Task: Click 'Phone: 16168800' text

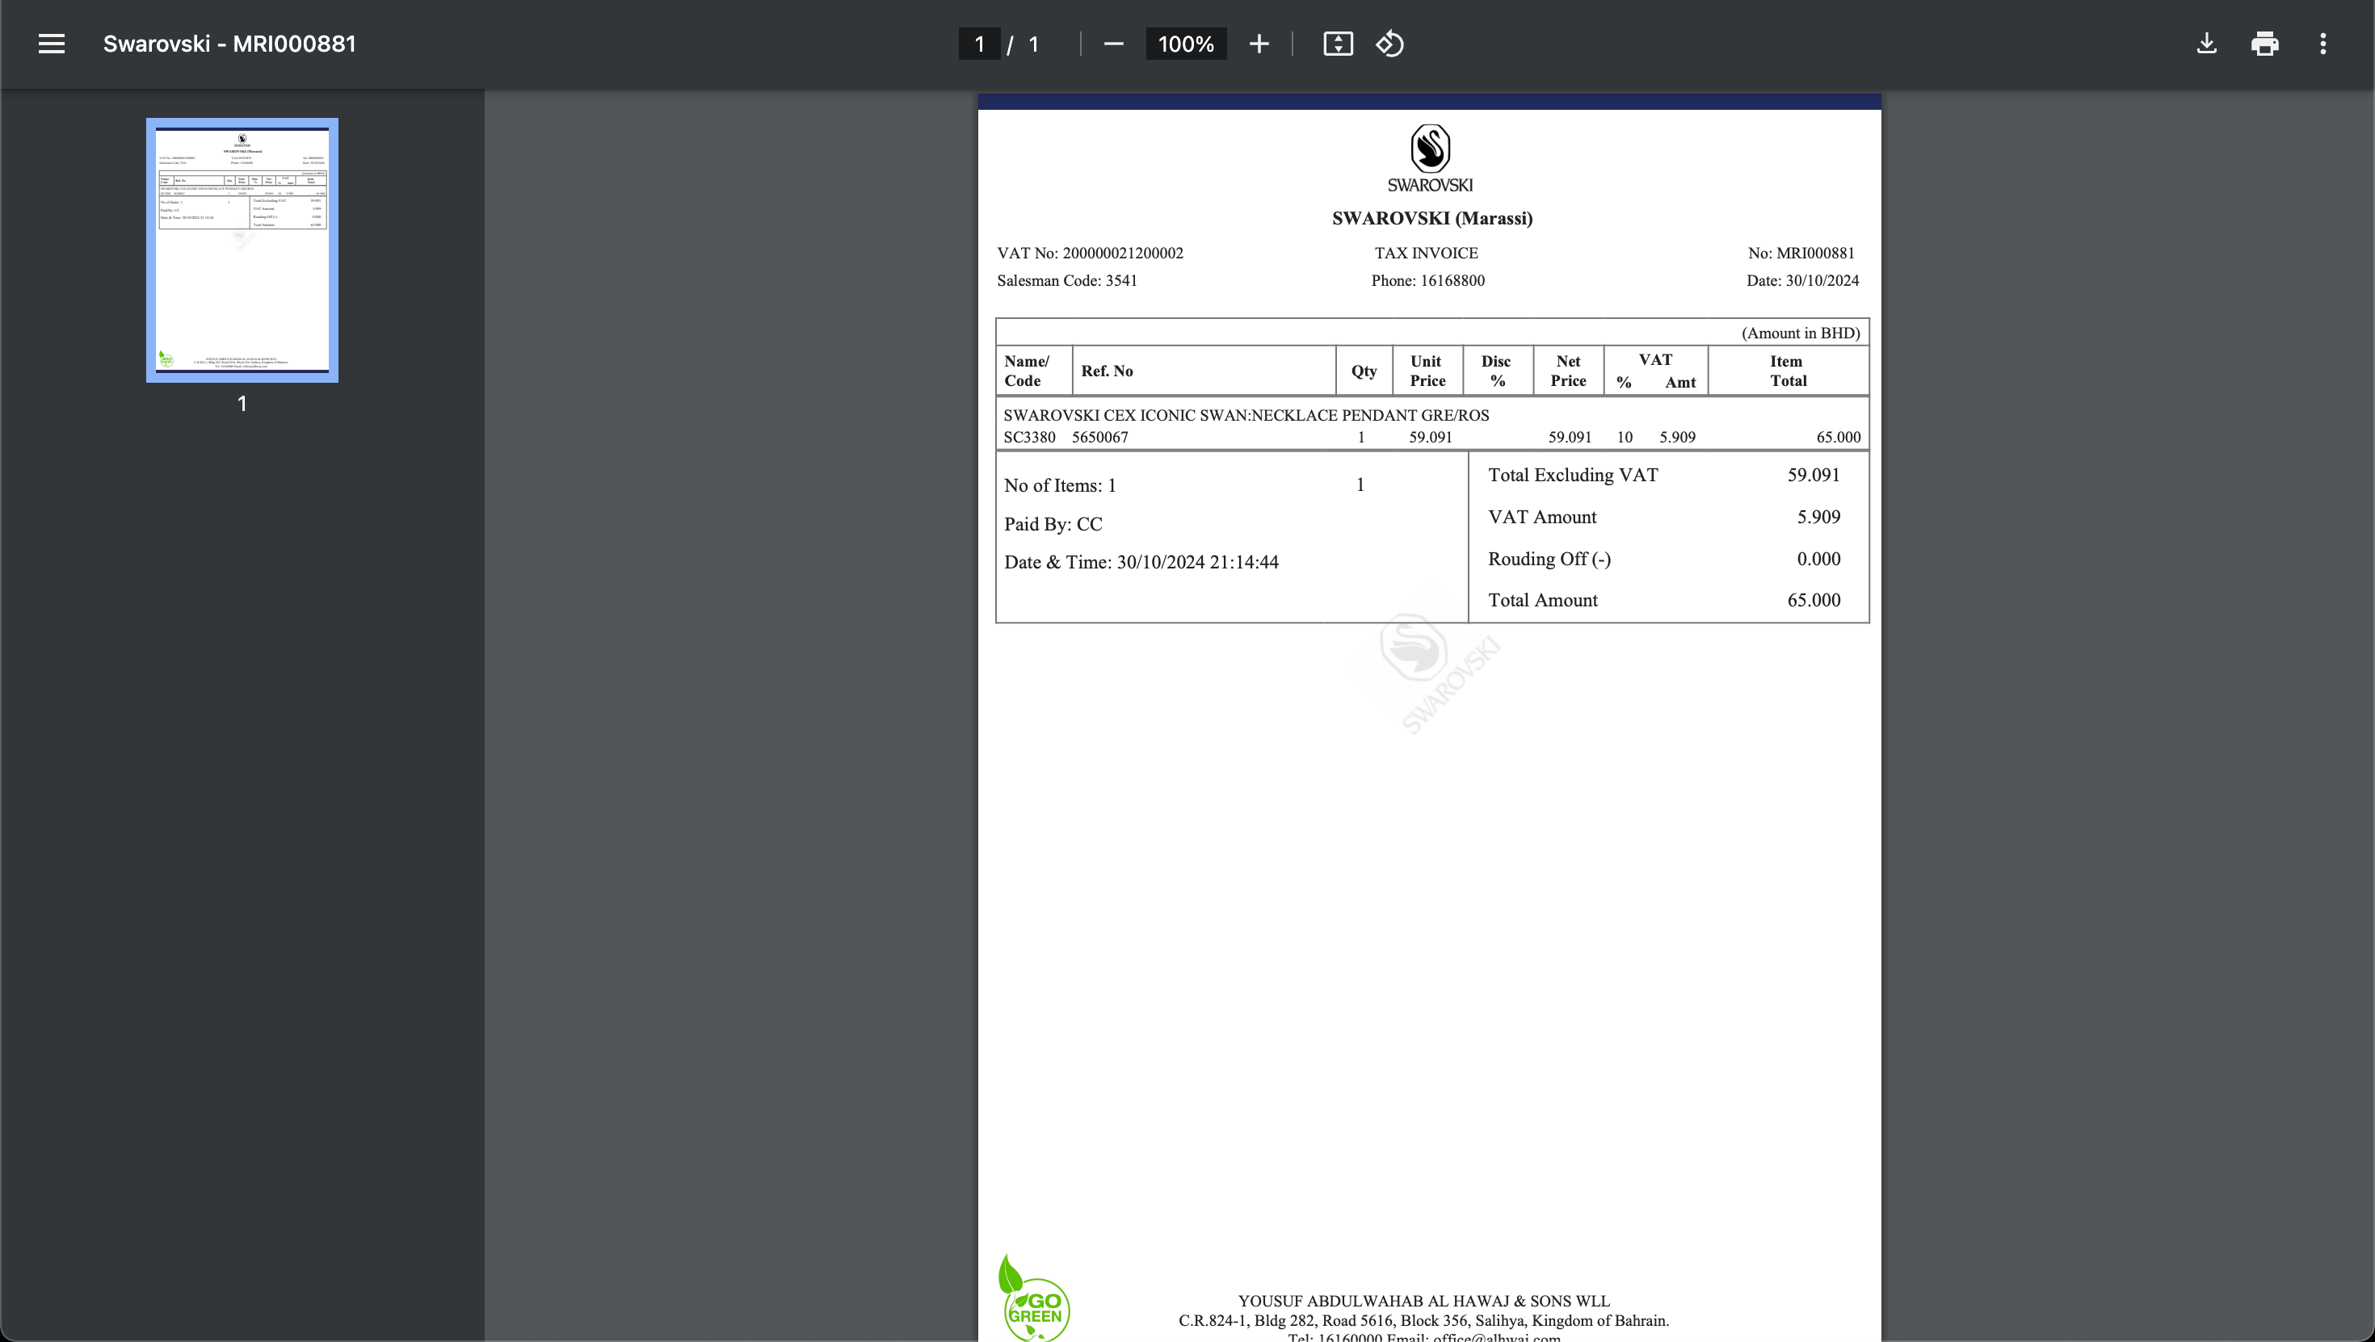Action: point(1427,280)
